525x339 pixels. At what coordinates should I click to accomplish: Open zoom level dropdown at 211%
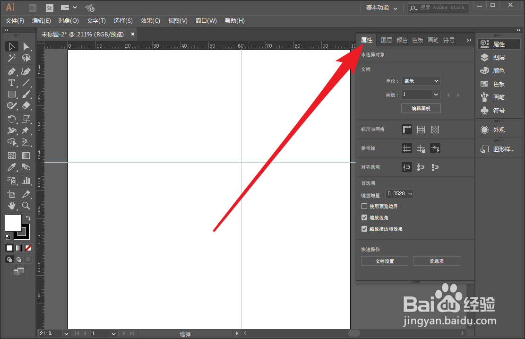(66, 334)
